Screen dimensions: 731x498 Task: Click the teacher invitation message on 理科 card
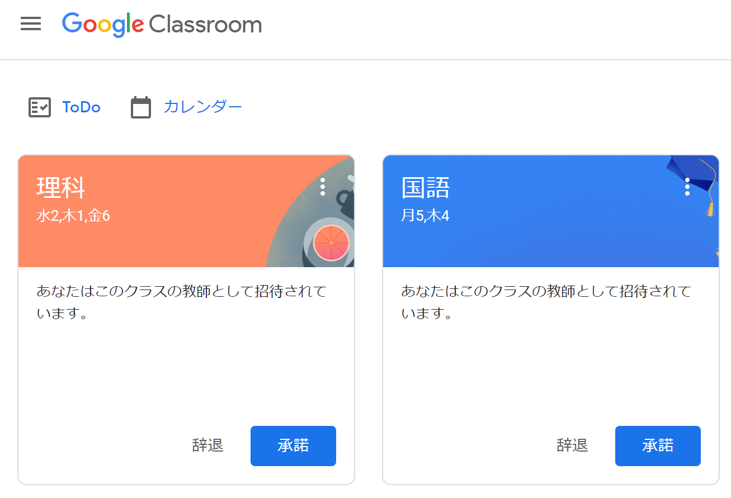tap(181, 302)
